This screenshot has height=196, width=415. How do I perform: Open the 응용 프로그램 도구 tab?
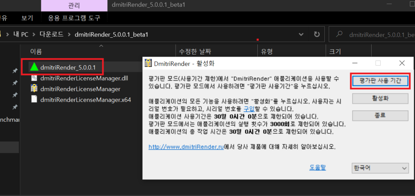click(74, 18)
